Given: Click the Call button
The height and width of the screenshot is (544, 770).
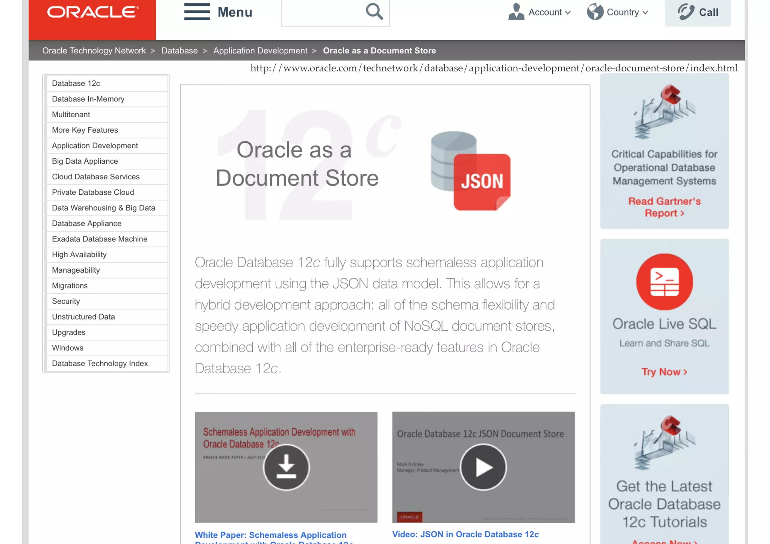Looking at the screenshot, I should (x=697, y=13).
